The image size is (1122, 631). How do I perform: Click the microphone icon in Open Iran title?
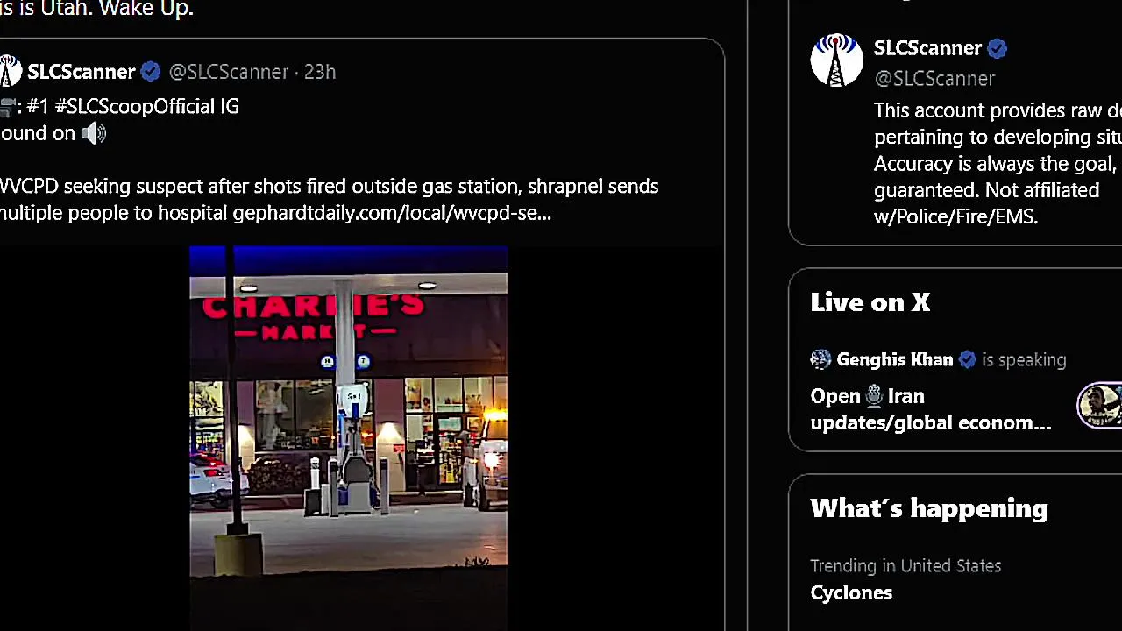(874, 396)
